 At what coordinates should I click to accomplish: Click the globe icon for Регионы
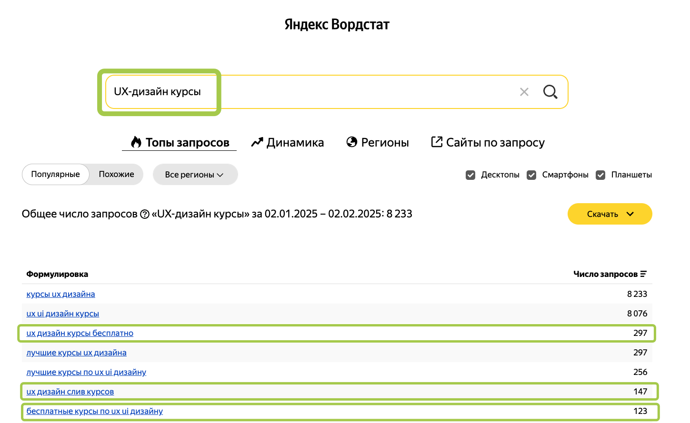352,142
